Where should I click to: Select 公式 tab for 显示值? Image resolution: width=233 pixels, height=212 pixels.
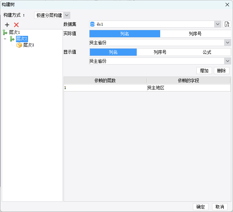pos(207,52)
